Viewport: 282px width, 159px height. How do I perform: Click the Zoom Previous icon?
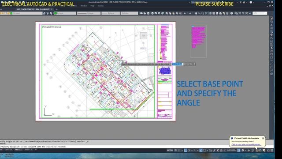click(x=206, y=13)
